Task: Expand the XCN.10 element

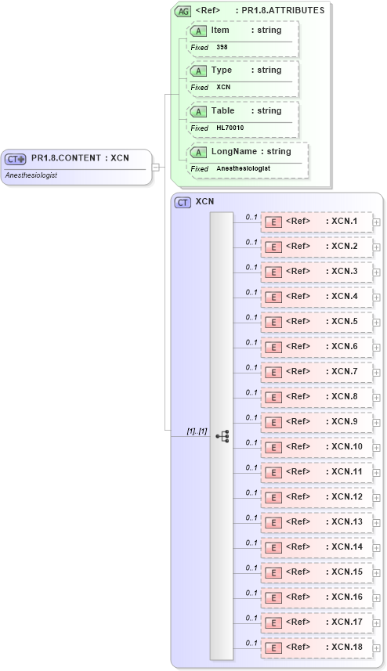Action: 376,448
